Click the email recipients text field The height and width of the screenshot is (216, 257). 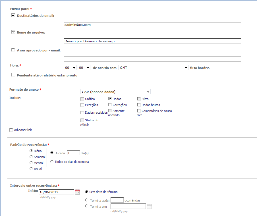[x=152, y=24]
